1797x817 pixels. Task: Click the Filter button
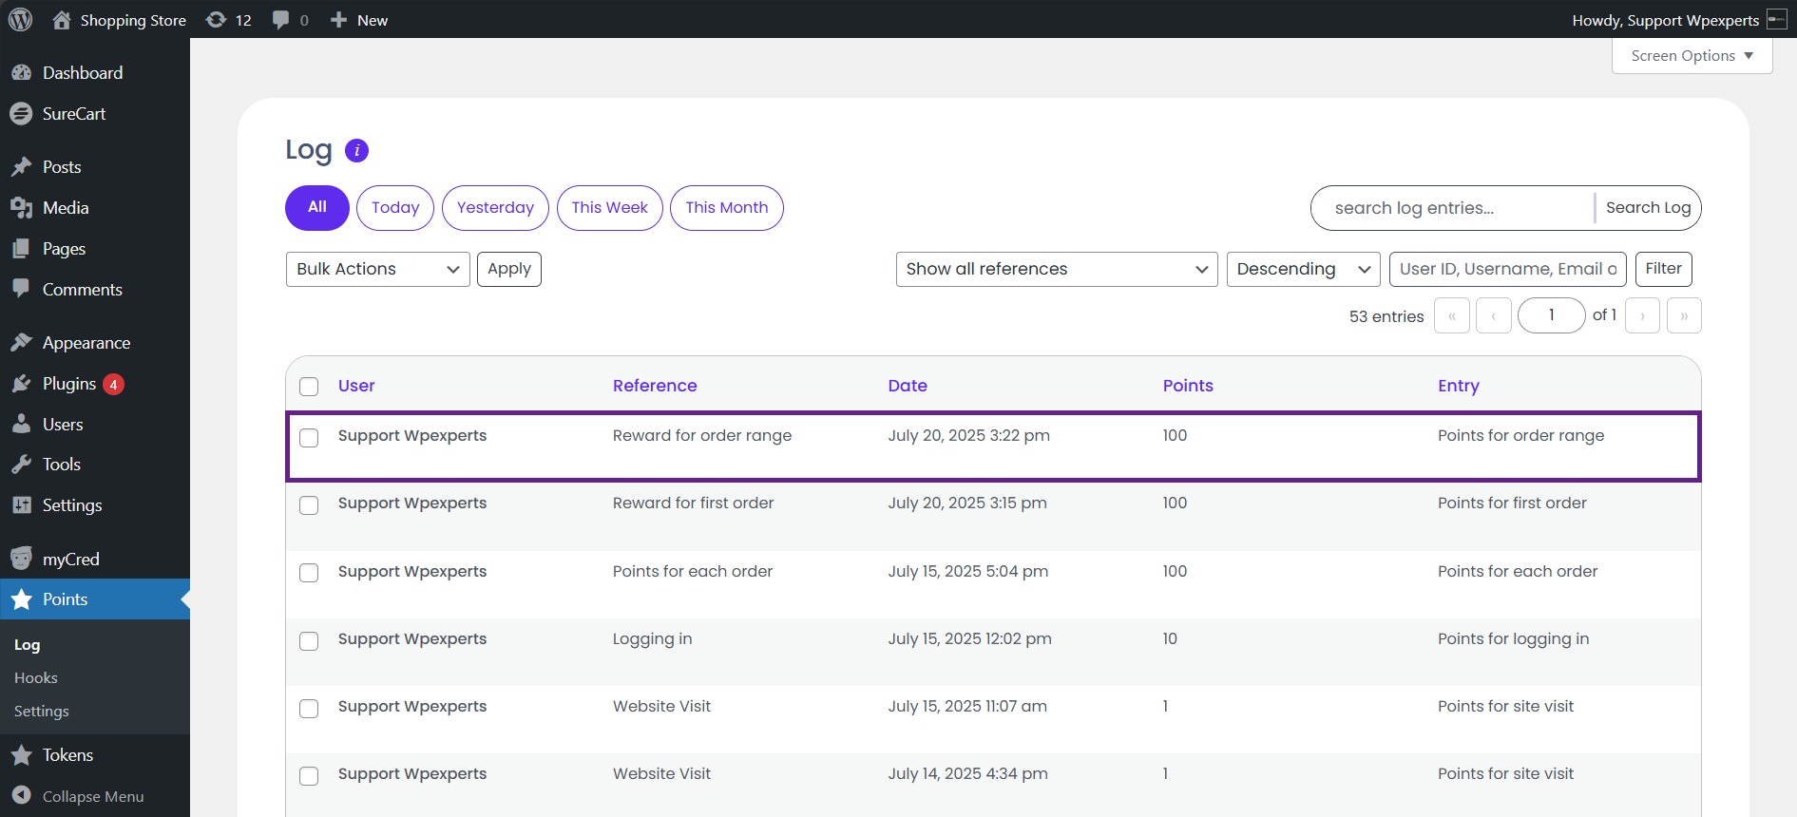1663,269
